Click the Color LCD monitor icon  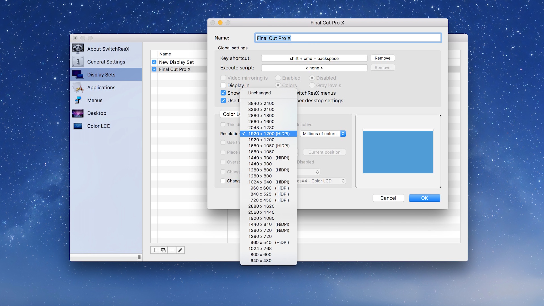pyautogui.click(x=78, y=126)
